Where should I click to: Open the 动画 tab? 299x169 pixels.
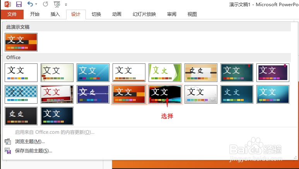coord(117,14)
